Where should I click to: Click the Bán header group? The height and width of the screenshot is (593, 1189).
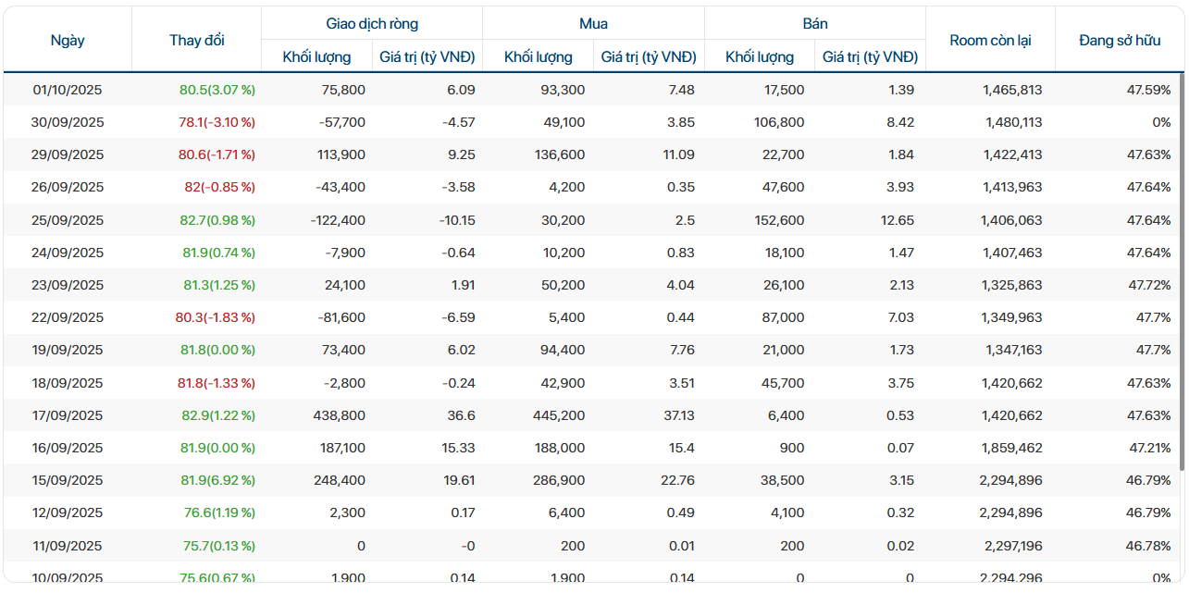point(815,24)
